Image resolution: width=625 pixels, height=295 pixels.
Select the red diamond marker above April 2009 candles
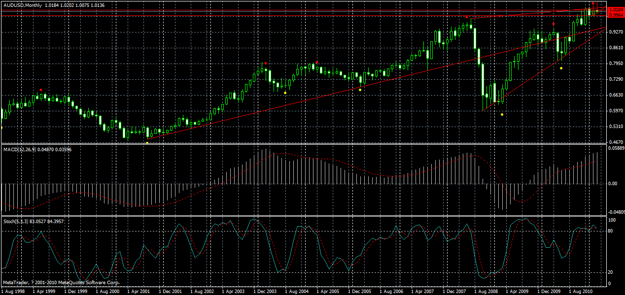553,24
